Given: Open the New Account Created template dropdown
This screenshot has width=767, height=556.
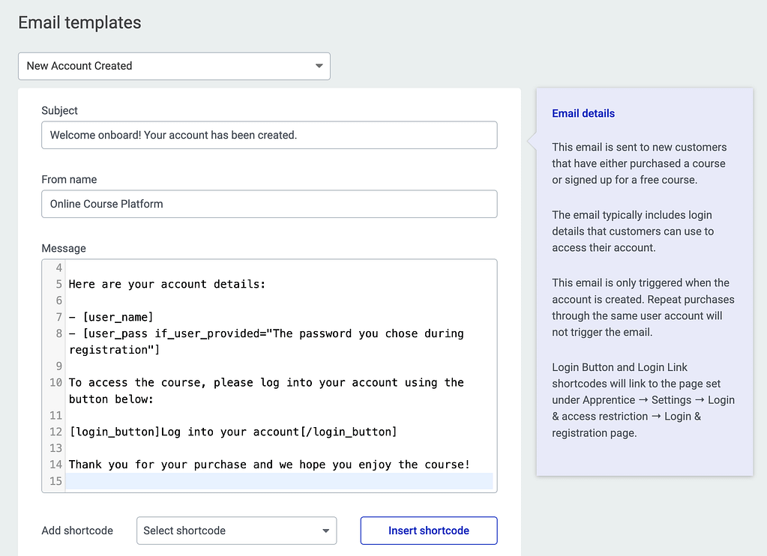Looking at the screenshot, I should pos(174,66).
